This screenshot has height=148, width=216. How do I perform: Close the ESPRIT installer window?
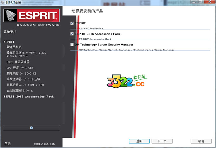[210, 2]
